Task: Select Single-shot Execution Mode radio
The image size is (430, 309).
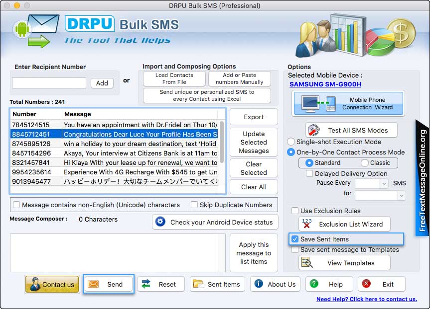Action: click(x=290, y=142)
